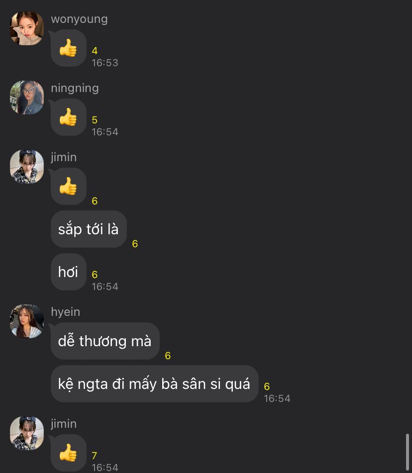Tap the ningning username label
412x473 pixels.
click(75, 88)
